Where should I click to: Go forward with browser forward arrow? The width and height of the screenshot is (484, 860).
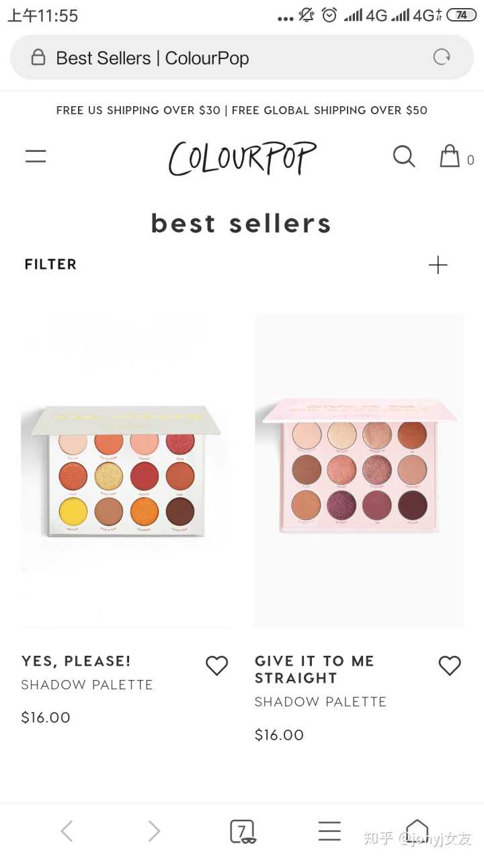[x=154, y=831]
